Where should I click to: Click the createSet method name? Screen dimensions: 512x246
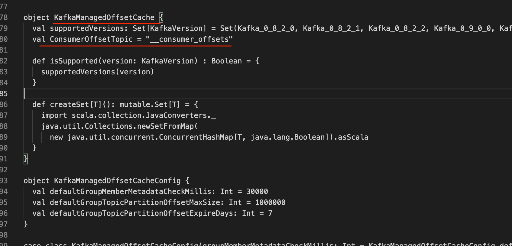click(x=69, y=105)
